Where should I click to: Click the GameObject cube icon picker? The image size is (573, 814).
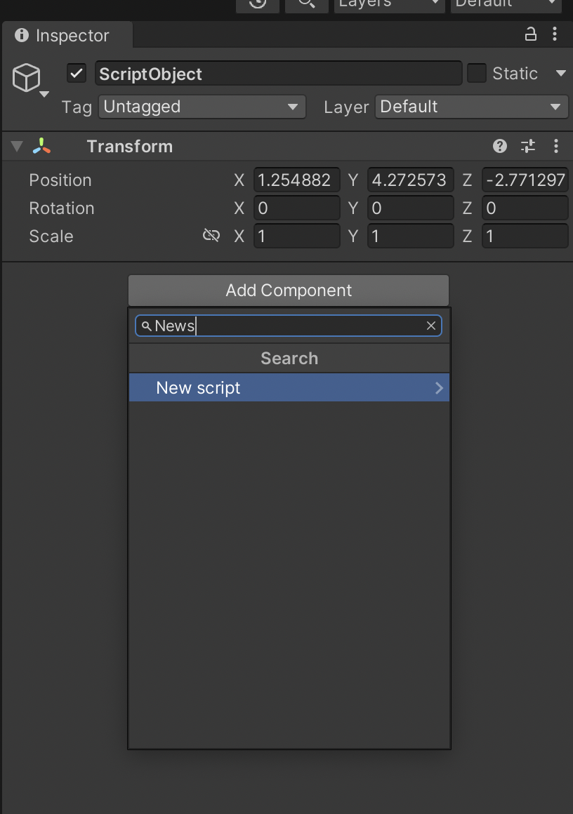pyautogui.click(x=27, y=78)
